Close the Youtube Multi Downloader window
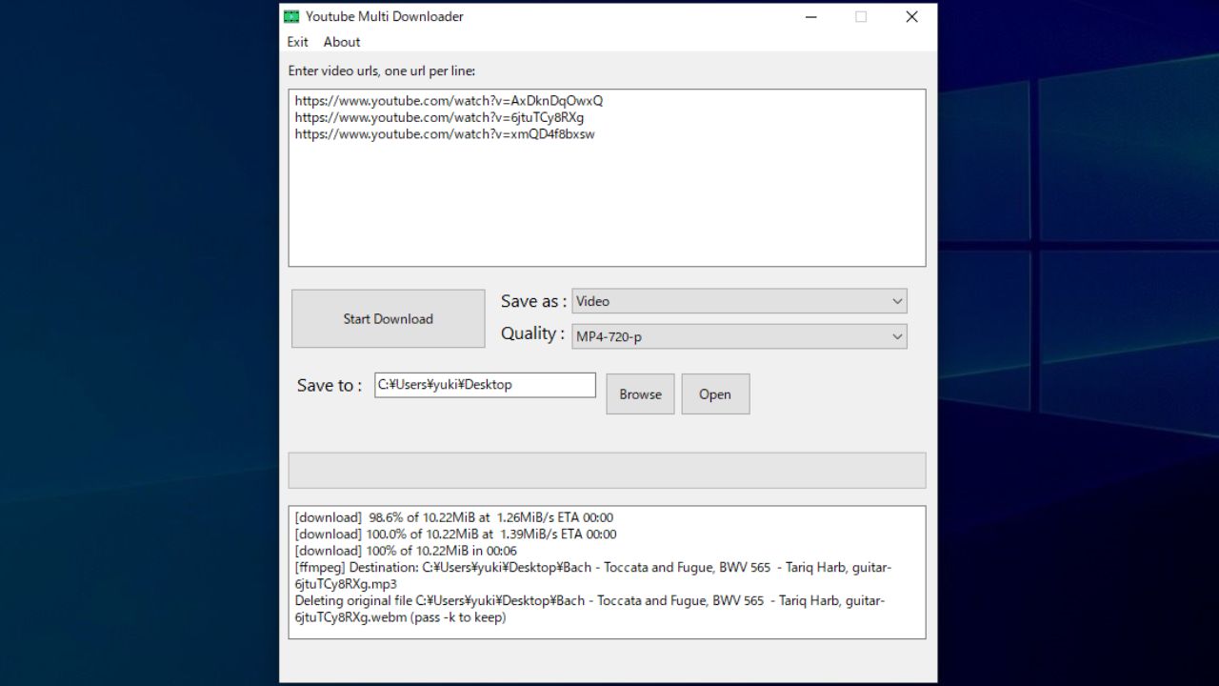Image resolution: width=1219 pixels, height=686 pixels. pyautogui.click(x=911, y=16)
